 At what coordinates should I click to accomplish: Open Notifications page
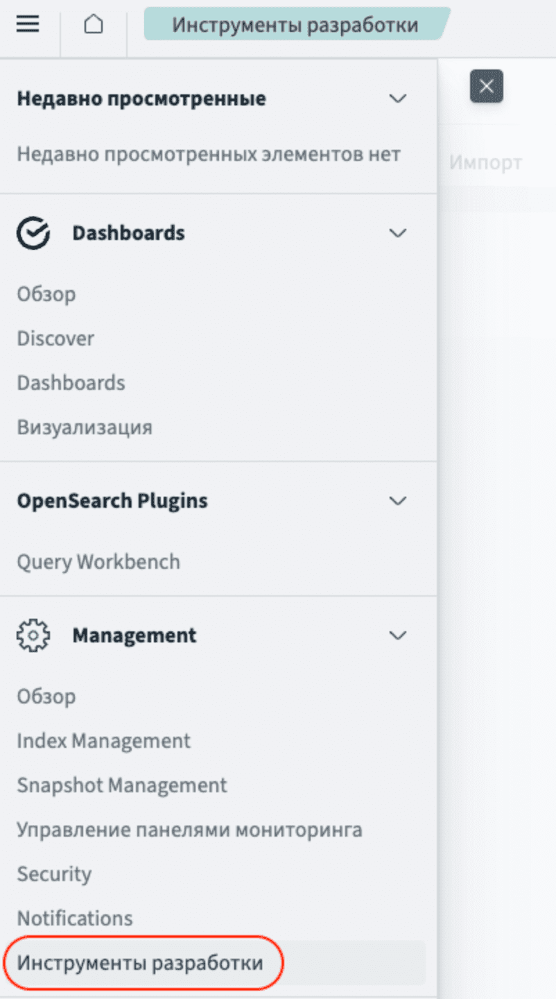(75, 919)
